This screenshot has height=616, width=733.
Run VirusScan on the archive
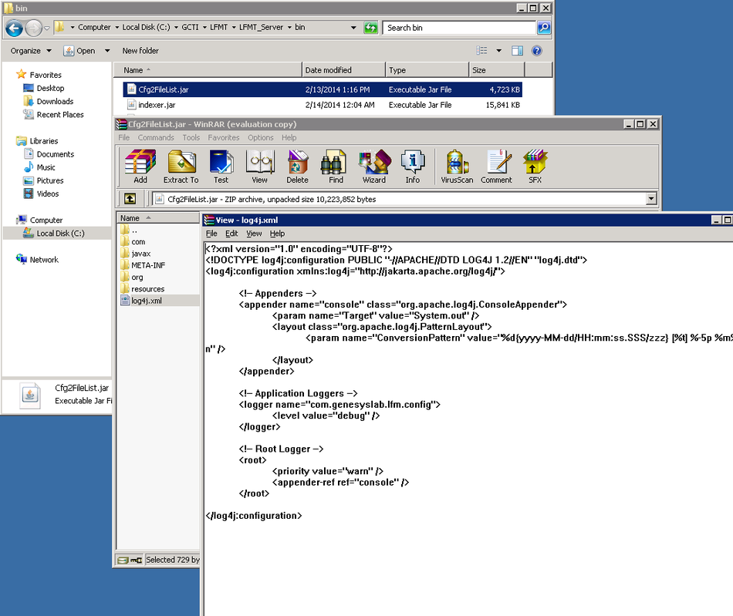pyautogui.click(x=457, y=167)
